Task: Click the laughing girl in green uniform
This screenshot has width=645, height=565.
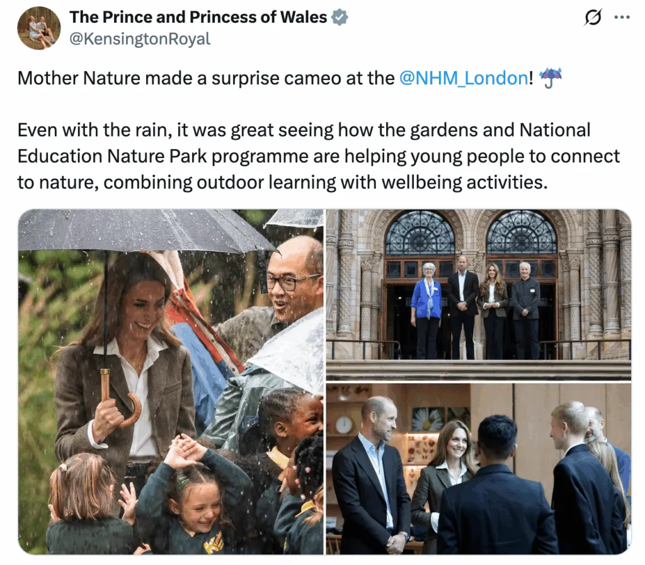Action: coord(193,493)
